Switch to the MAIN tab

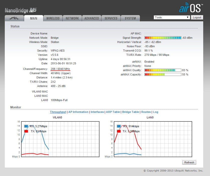point(34,18)
